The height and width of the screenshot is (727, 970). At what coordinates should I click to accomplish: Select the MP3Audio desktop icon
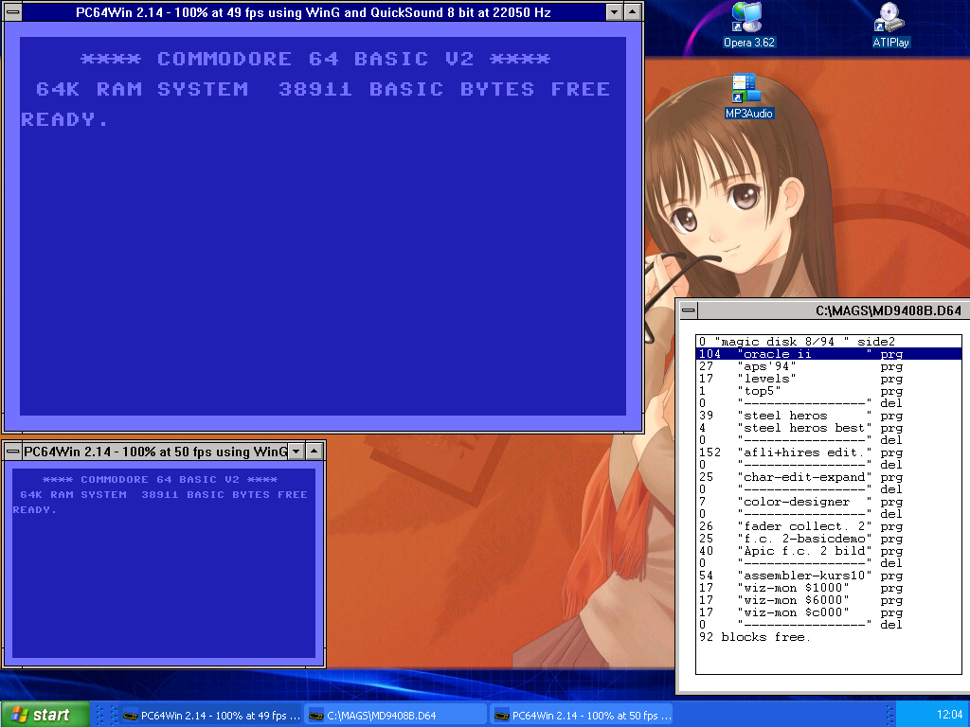748,96
